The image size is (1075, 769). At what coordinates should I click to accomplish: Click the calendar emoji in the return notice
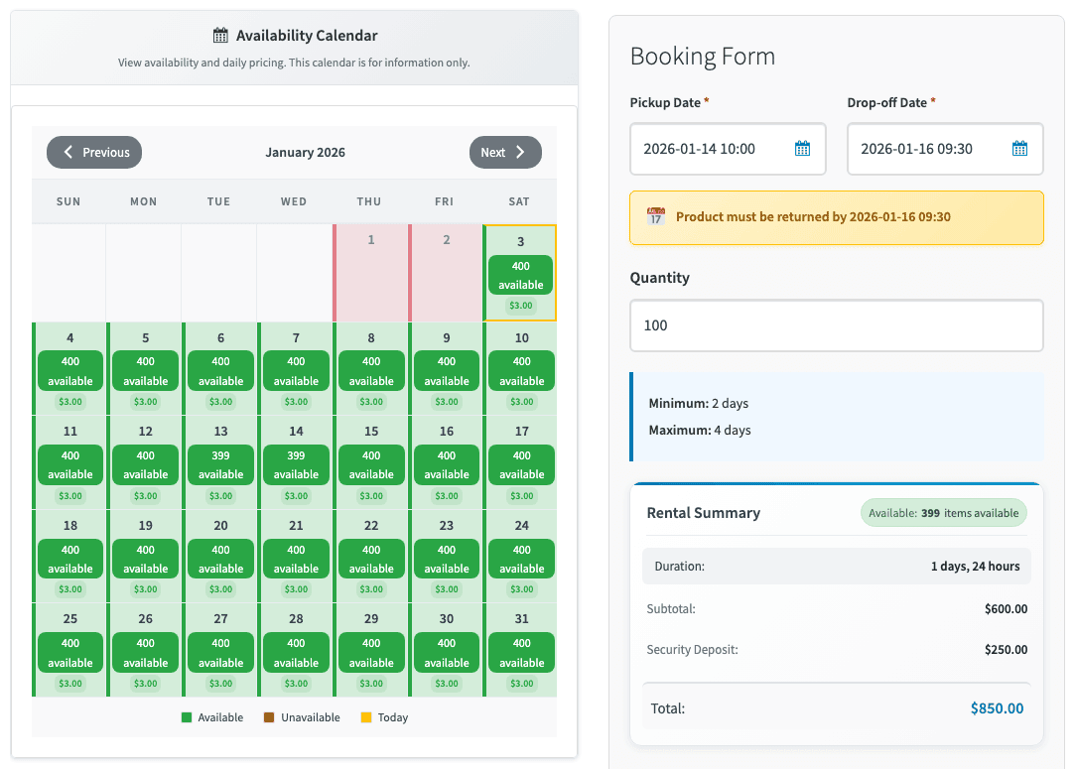pos(655,216)
